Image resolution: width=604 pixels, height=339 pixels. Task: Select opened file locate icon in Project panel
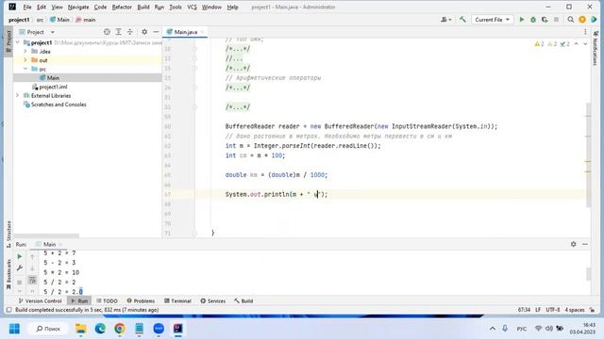pyautogui.click(x=107, y=32)
